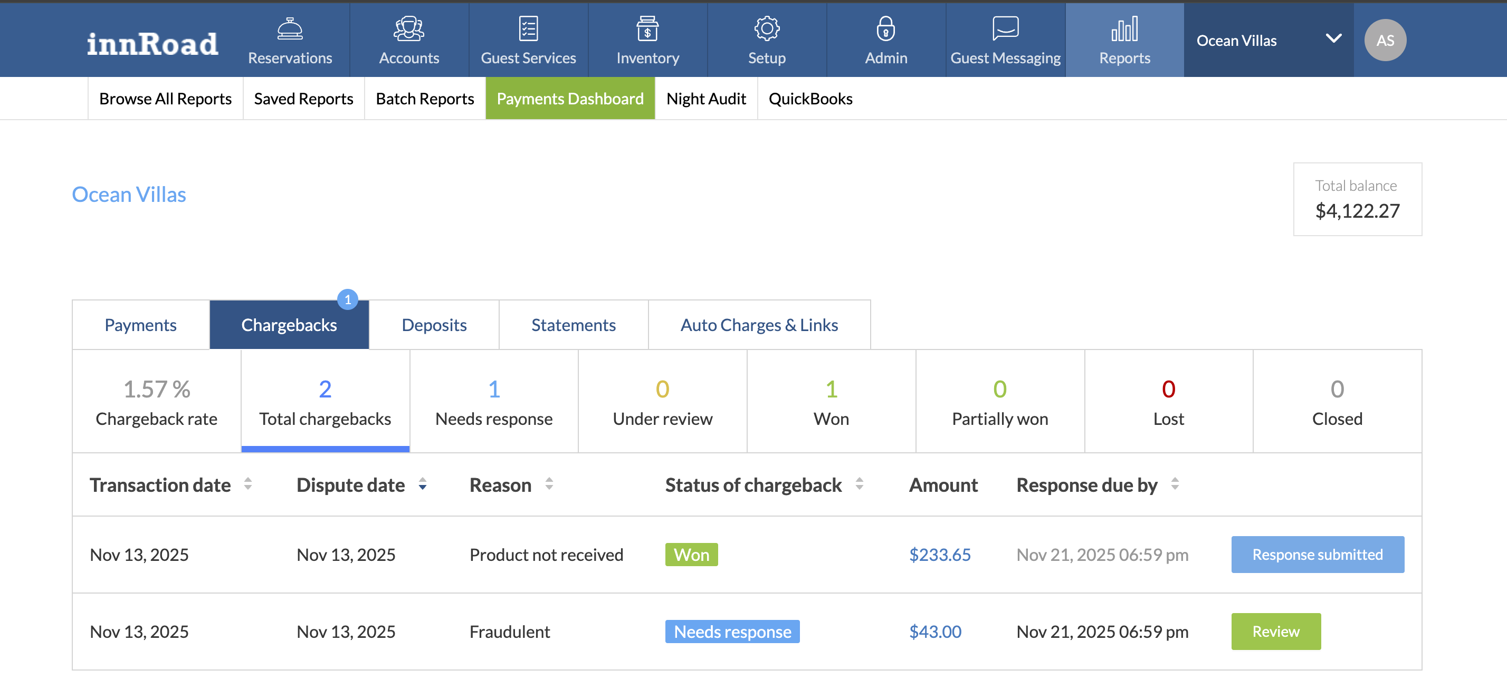Open Guest Services checklist icon
The height and width of the screenshot is (699, 1507).
528,28
